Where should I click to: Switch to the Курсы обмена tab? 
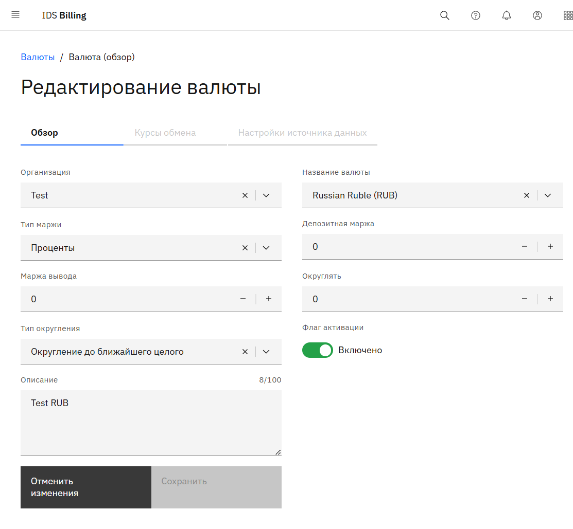[x=165, y=133]
